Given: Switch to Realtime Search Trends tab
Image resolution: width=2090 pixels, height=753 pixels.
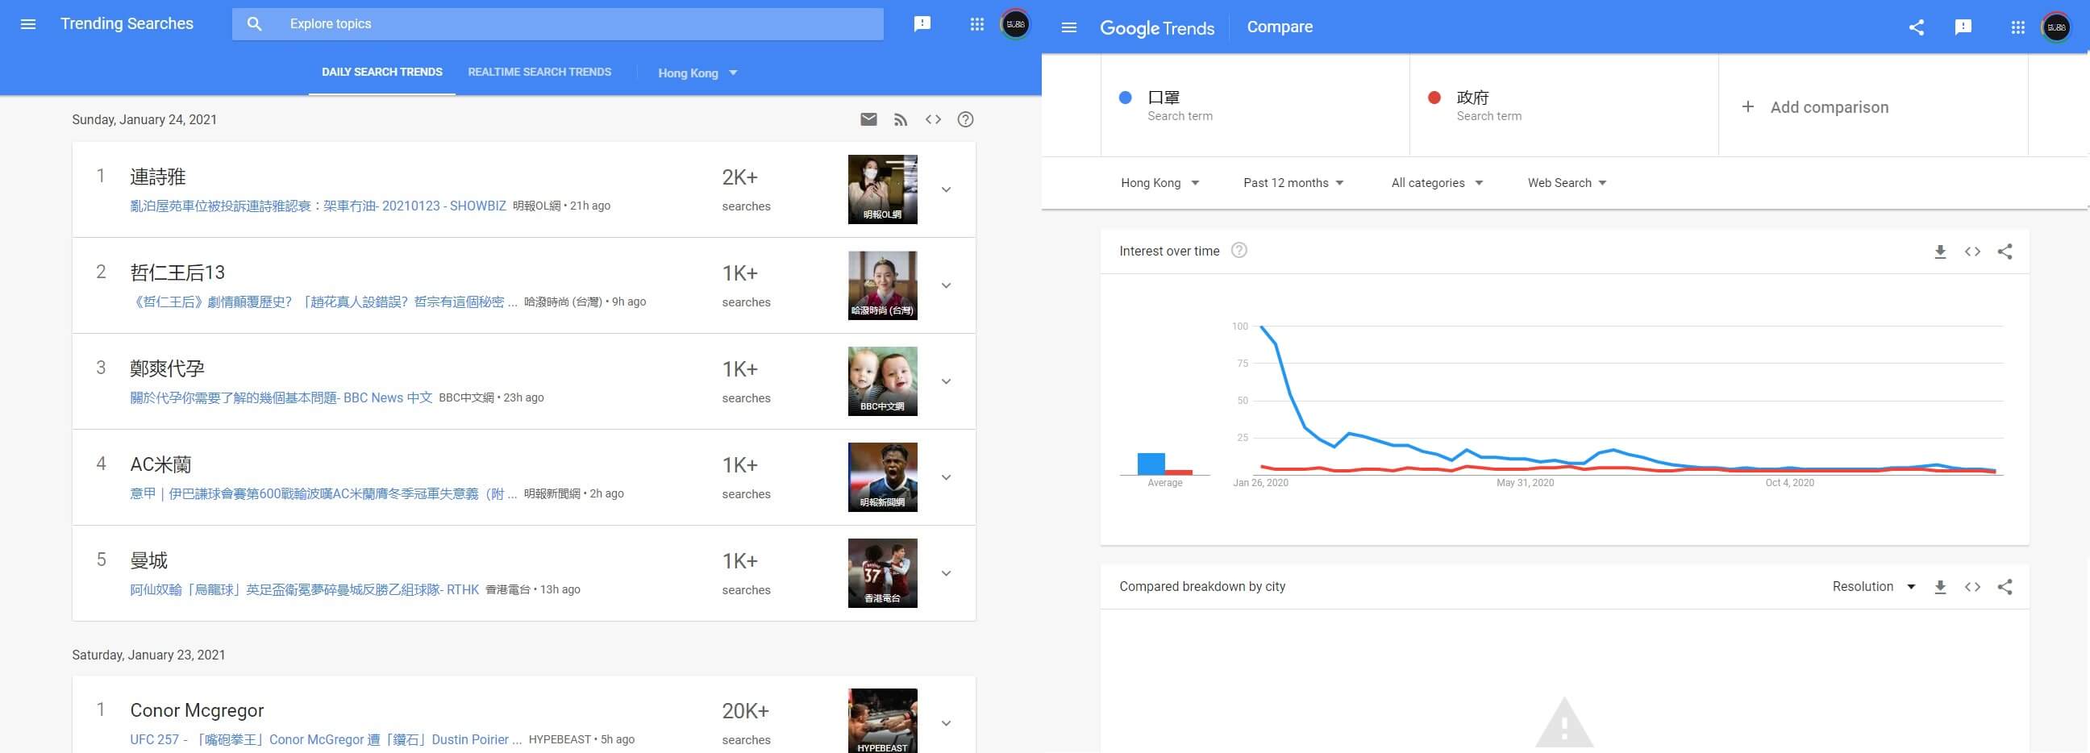Looking at the screenshot, I should click(x=539, y=73).
